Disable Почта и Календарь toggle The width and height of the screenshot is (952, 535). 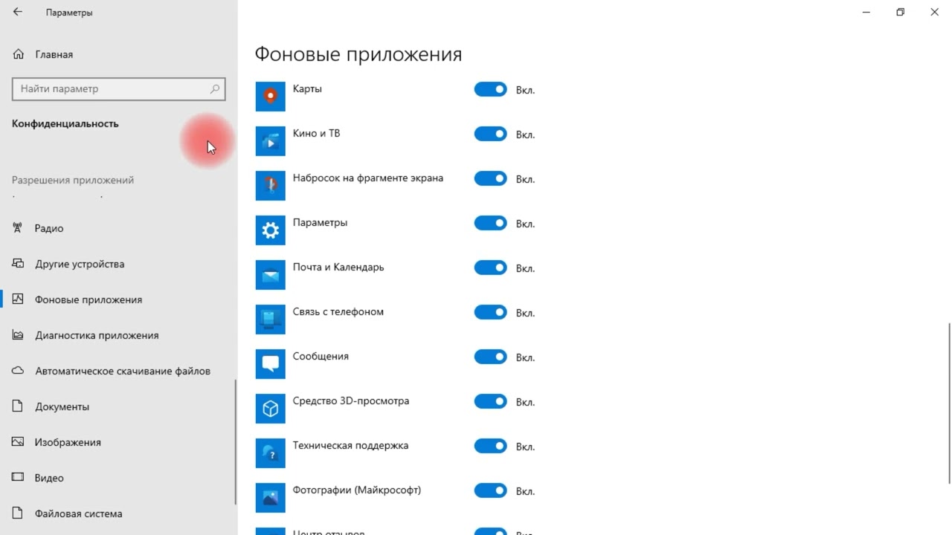pos(490,267)
